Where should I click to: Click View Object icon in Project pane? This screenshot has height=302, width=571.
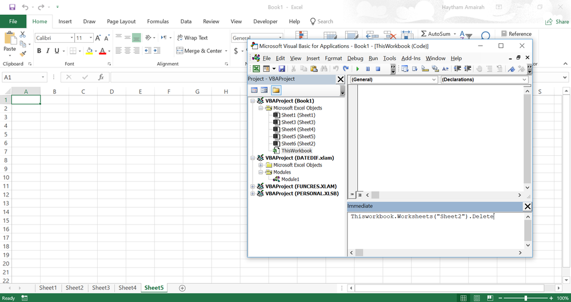click(264, 90)
